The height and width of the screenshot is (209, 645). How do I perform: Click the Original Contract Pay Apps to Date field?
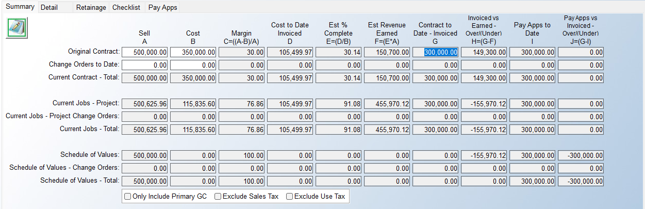click(x=533, y=52)
